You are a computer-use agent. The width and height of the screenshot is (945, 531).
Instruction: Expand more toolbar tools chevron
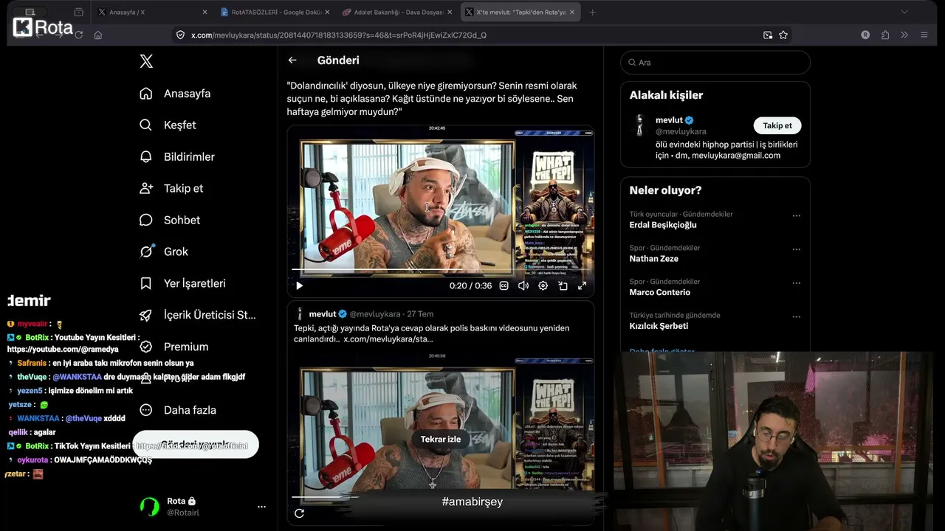tap(904, 35)
